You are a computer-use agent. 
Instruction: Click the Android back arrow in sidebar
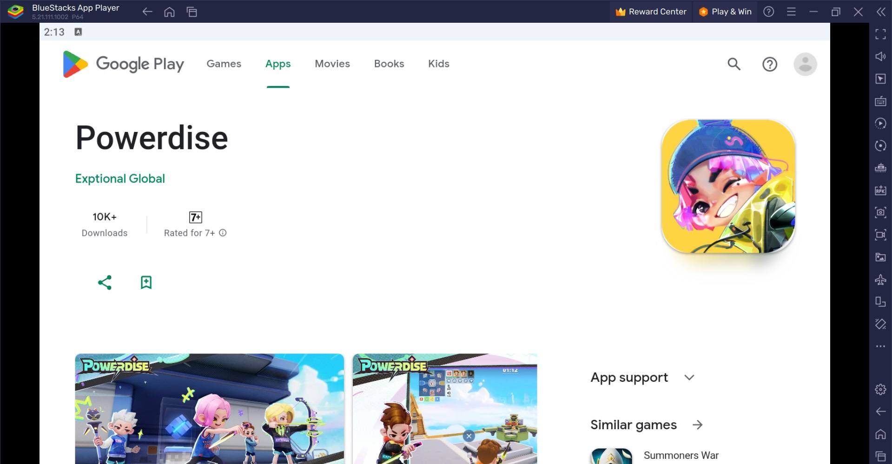pyautogui.click(x=880, y=412)
